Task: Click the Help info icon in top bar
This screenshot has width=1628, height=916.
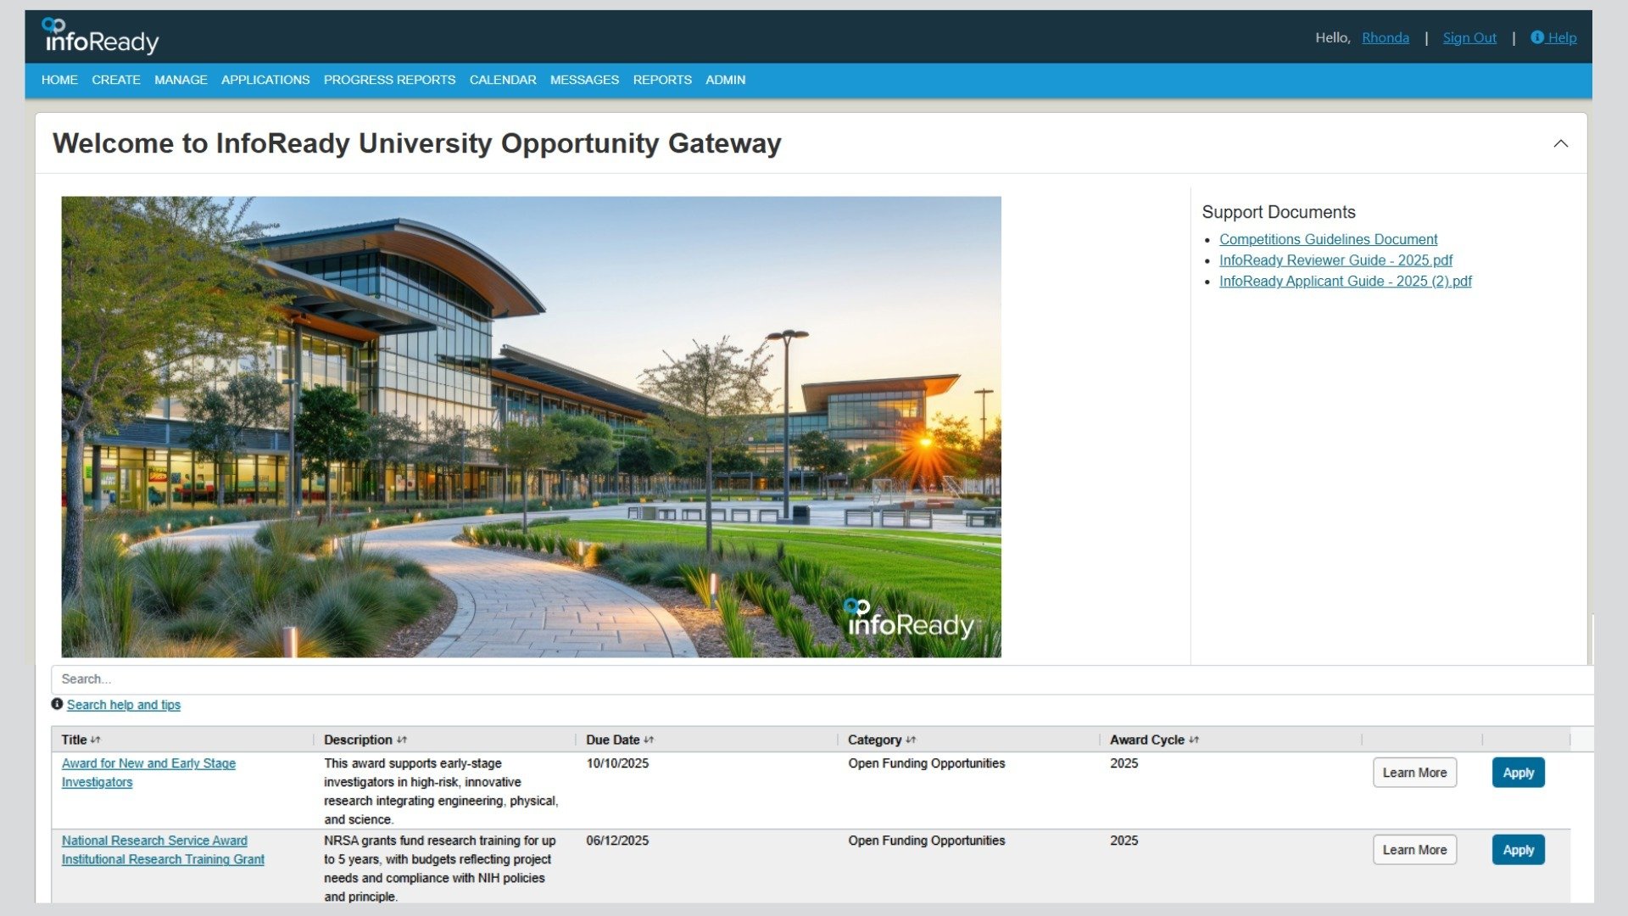Action: pos(1537,37)
